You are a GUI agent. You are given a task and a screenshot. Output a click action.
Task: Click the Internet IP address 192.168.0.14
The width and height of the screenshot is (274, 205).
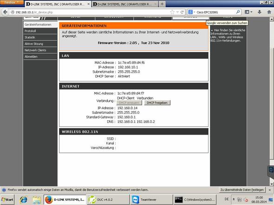point(127,108)
